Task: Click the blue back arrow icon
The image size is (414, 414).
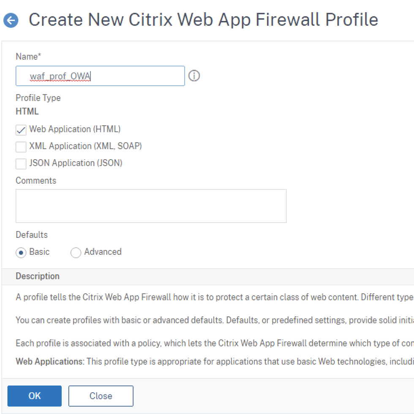Action: [x=11, y=19]
